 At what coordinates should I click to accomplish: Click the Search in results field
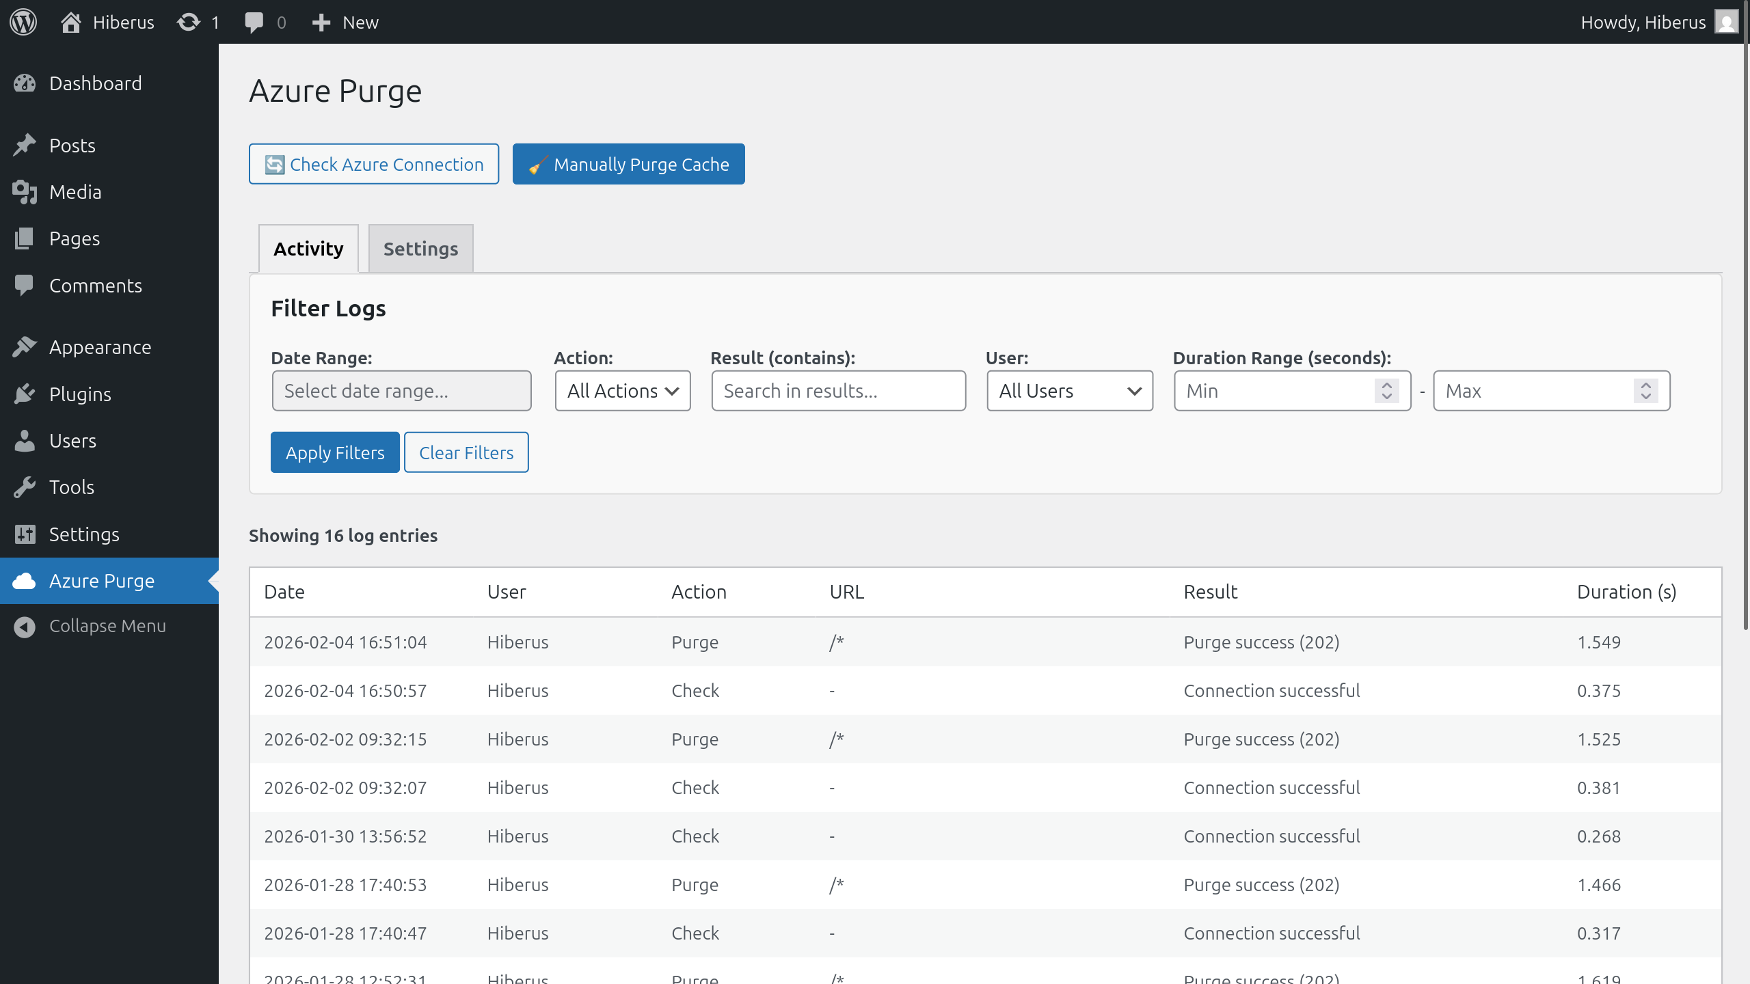(838, 391)
